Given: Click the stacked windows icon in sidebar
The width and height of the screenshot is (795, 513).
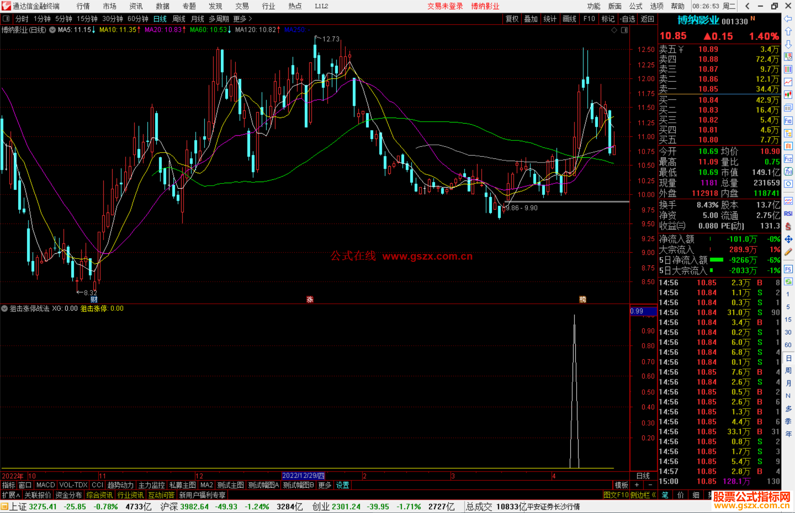Looking at the screenshot, I should tap(788, 108).
